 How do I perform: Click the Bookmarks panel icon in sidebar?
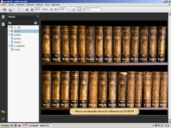(3, 24)
